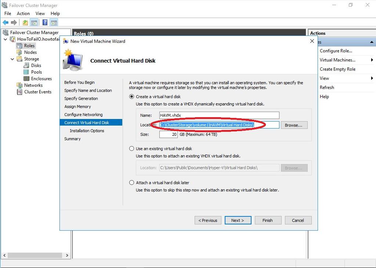Image resolution: width=376 pixels, height=268 pixels.
Task: Click the Pools icon under Storage
Action: (26, 72)
